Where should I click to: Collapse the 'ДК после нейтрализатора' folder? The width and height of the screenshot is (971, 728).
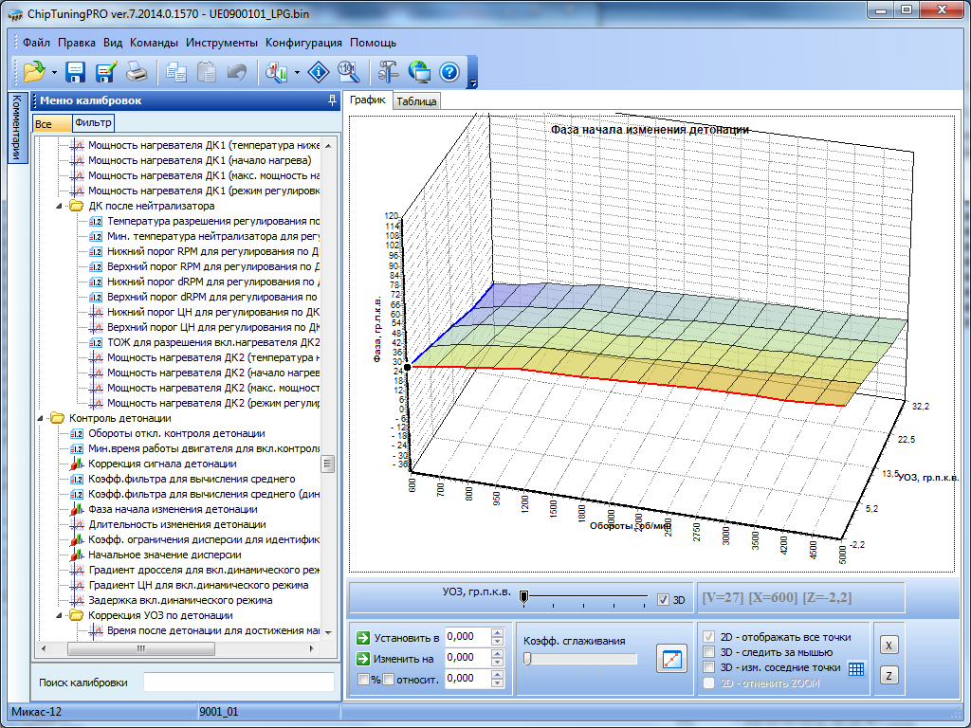click(60, 206)
